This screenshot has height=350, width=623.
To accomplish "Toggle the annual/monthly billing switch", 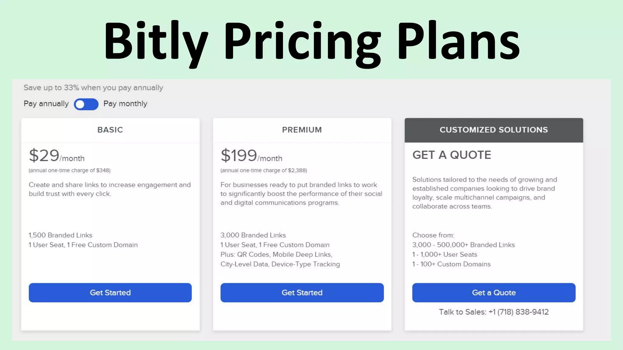I will 86,104.
